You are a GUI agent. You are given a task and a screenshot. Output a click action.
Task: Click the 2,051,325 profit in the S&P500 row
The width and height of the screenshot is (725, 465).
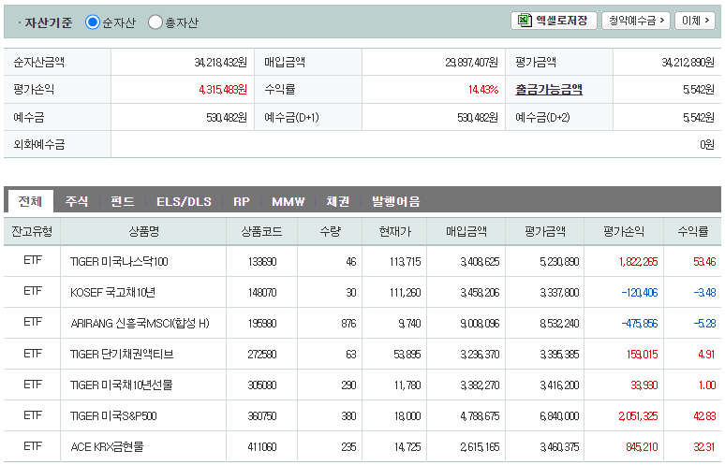point(639,416)
